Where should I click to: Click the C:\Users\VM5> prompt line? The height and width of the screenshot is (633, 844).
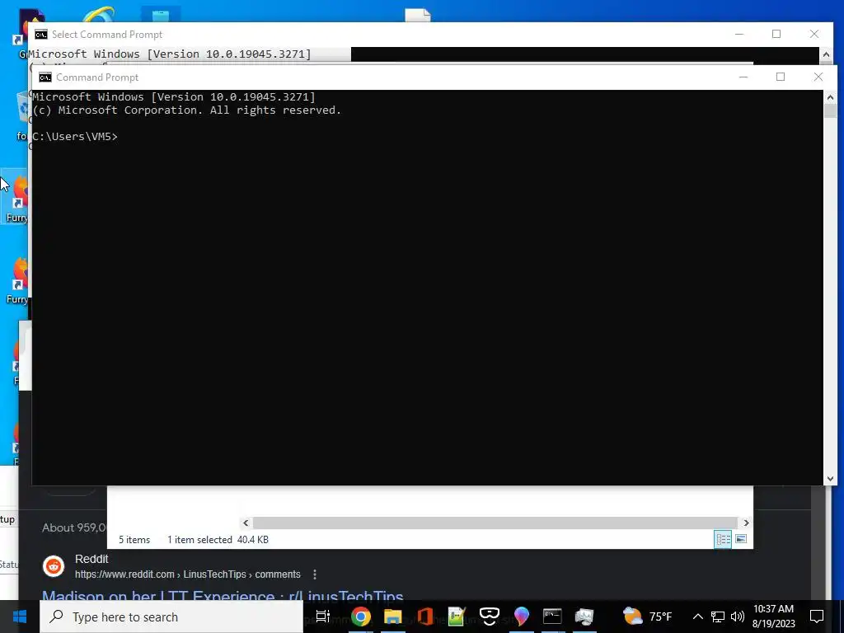tap(75, 137)
